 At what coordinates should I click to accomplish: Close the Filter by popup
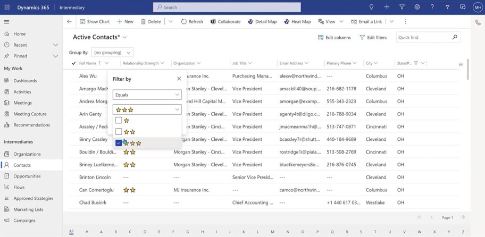(179, 79)
